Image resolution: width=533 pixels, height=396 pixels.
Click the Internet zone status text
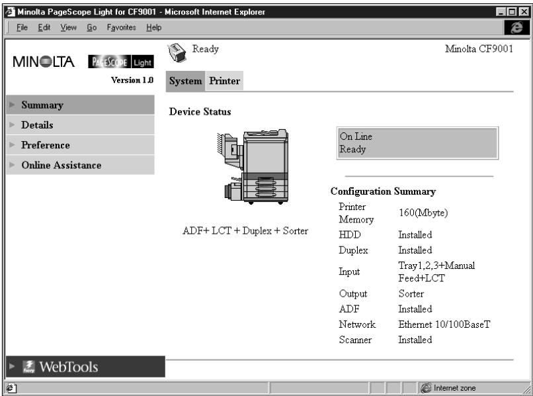(x=454, y=388)
